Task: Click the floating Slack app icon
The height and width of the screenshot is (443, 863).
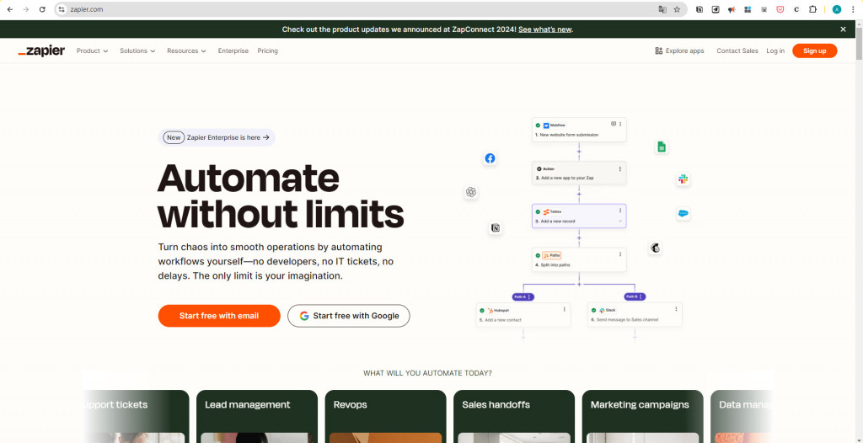Action: pos(683,179)
